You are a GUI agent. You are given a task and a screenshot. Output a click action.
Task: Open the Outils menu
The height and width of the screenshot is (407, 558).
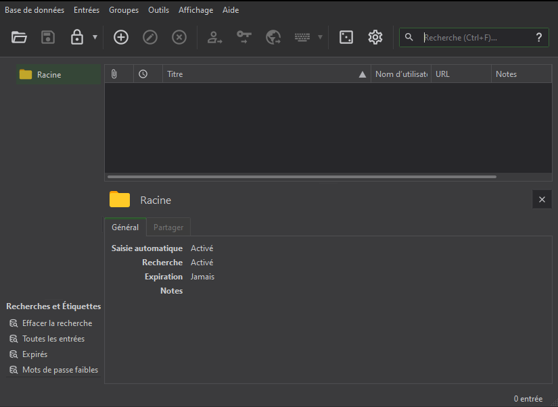[158, 9]
